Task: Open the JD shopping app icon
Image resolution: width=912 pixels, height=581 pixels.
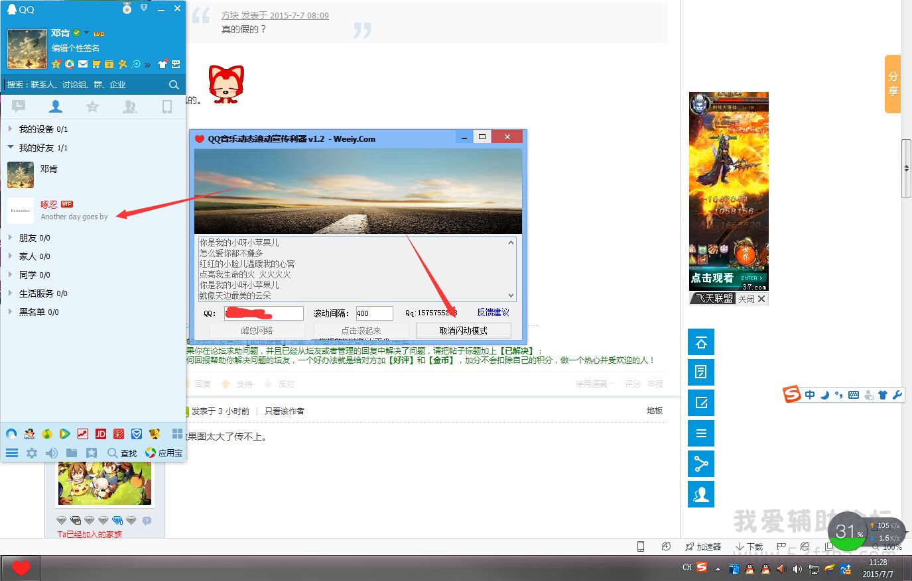Action: coord(101,434)
